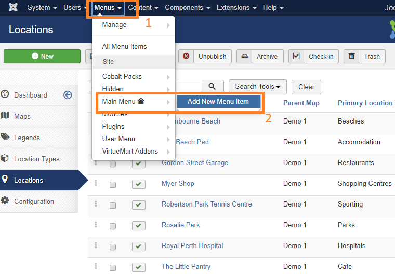Click the Locations pin icon
This screenshot has width=395, height=274.
tap(5, 180)
